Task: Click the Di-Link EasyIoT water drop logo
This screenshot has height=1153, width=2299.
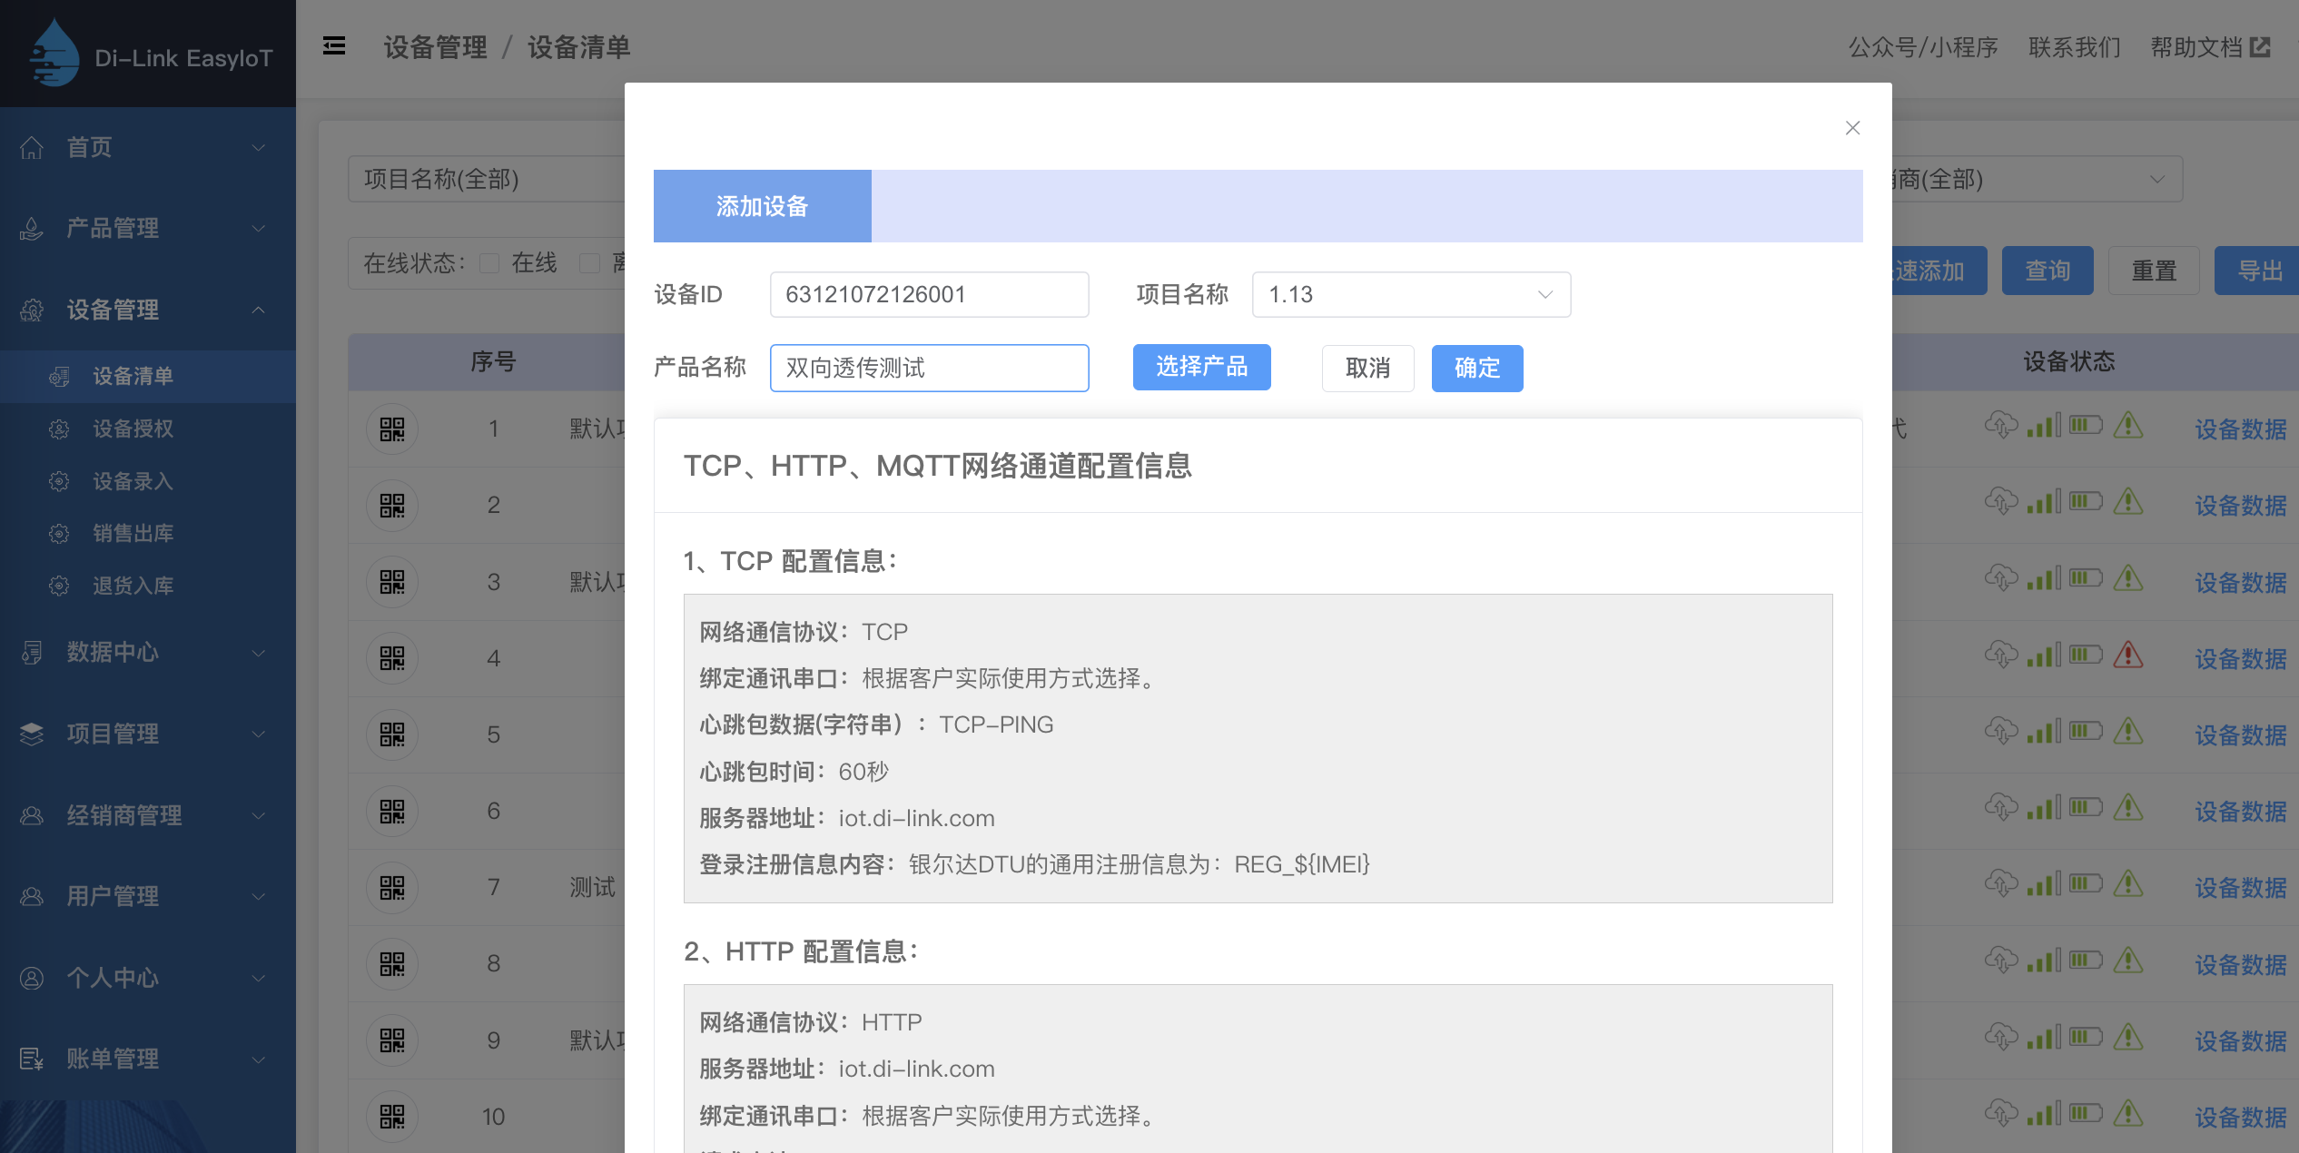Action: click(x=54, y=54)
